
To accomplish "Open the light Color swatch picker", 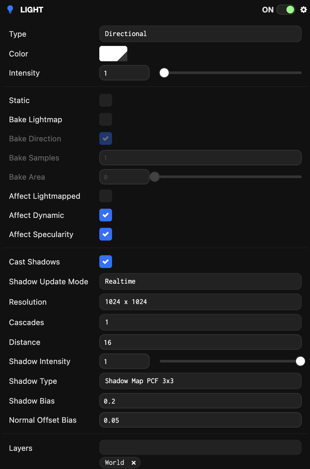I will (x=113, y=54).
